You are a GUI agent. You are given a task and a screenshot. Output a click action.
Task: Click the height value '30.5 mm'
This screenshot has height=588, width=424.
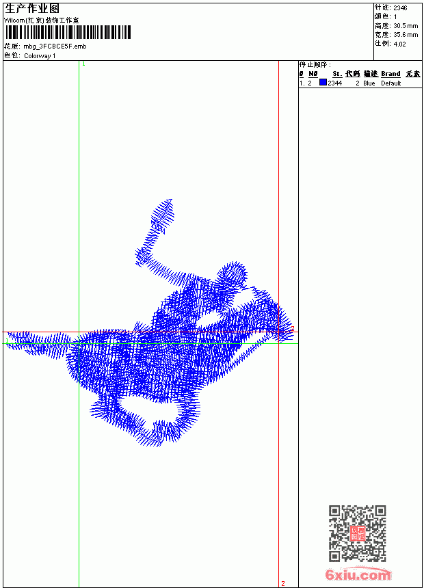tap(406, 26)
